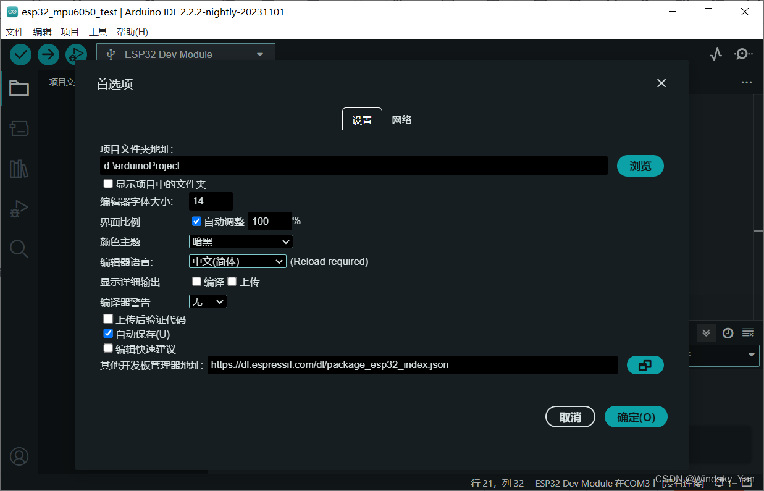
Task: Uncheck the automatic interface scale checkbox
Action: coord(197,221)
